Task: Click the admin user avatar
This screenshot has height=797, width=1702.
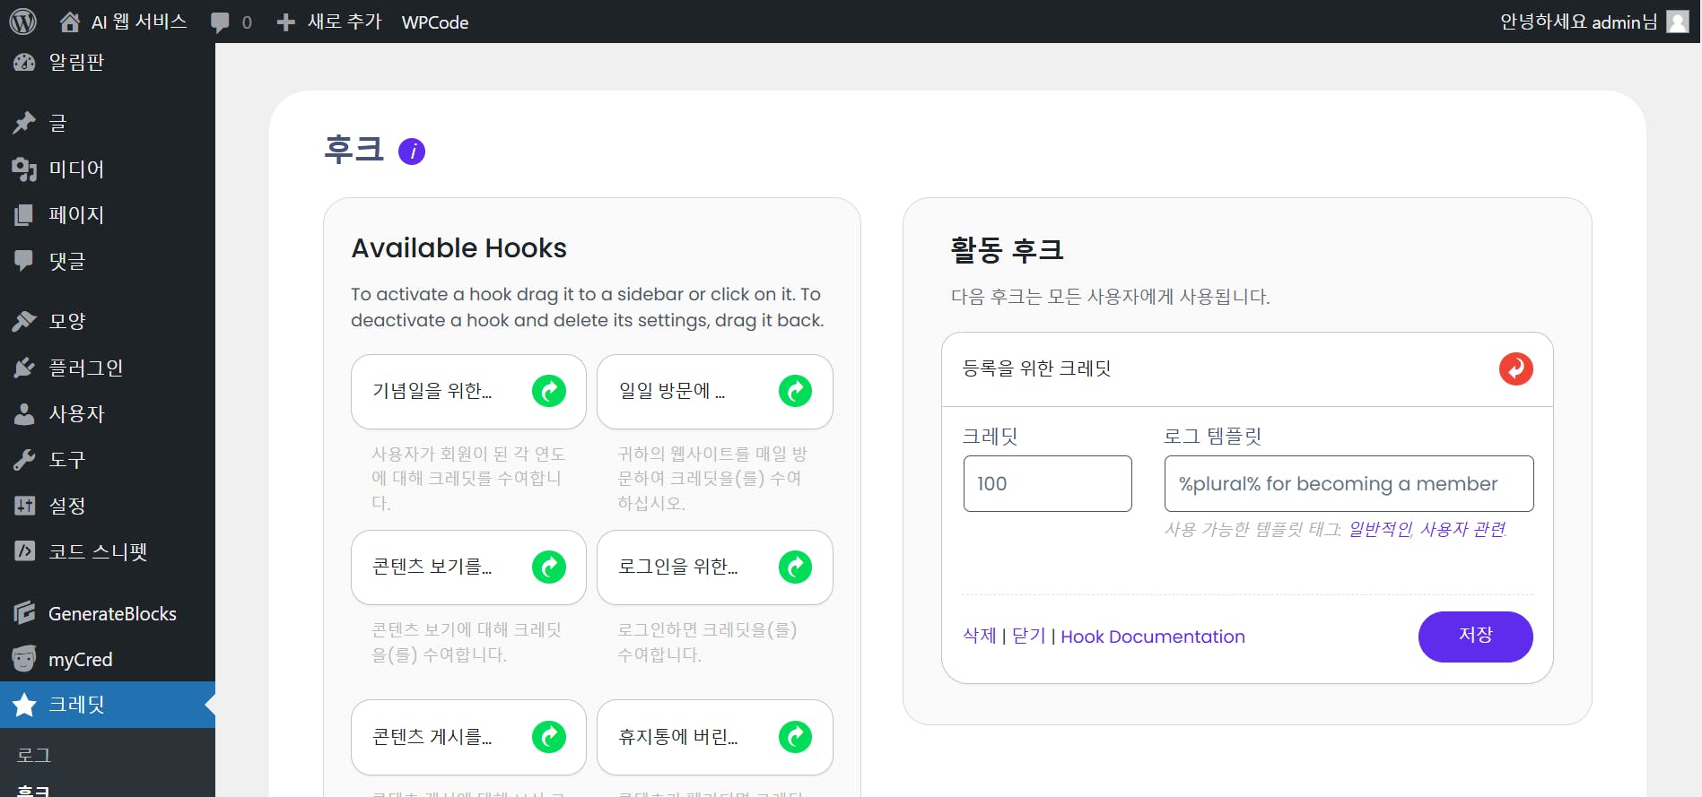Action: point(1678,22)
